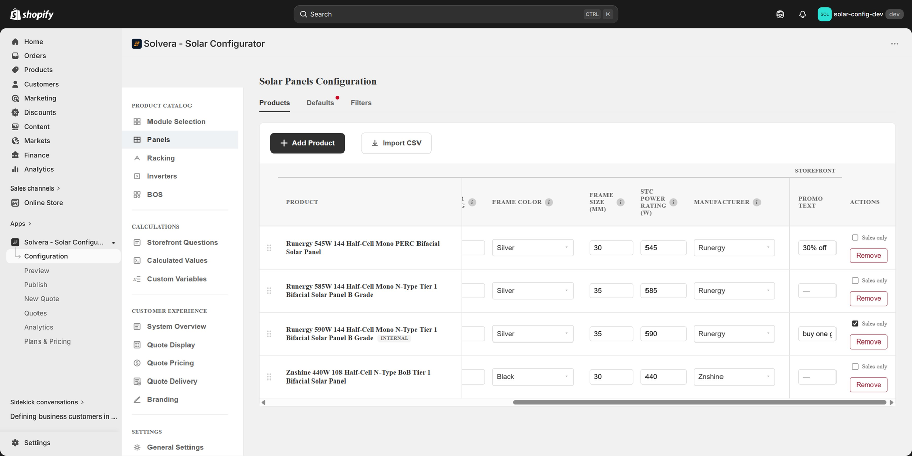Click the Discounts icon in sidebar
This screenshot has width=912, height=456.
(x=15, y=112)
